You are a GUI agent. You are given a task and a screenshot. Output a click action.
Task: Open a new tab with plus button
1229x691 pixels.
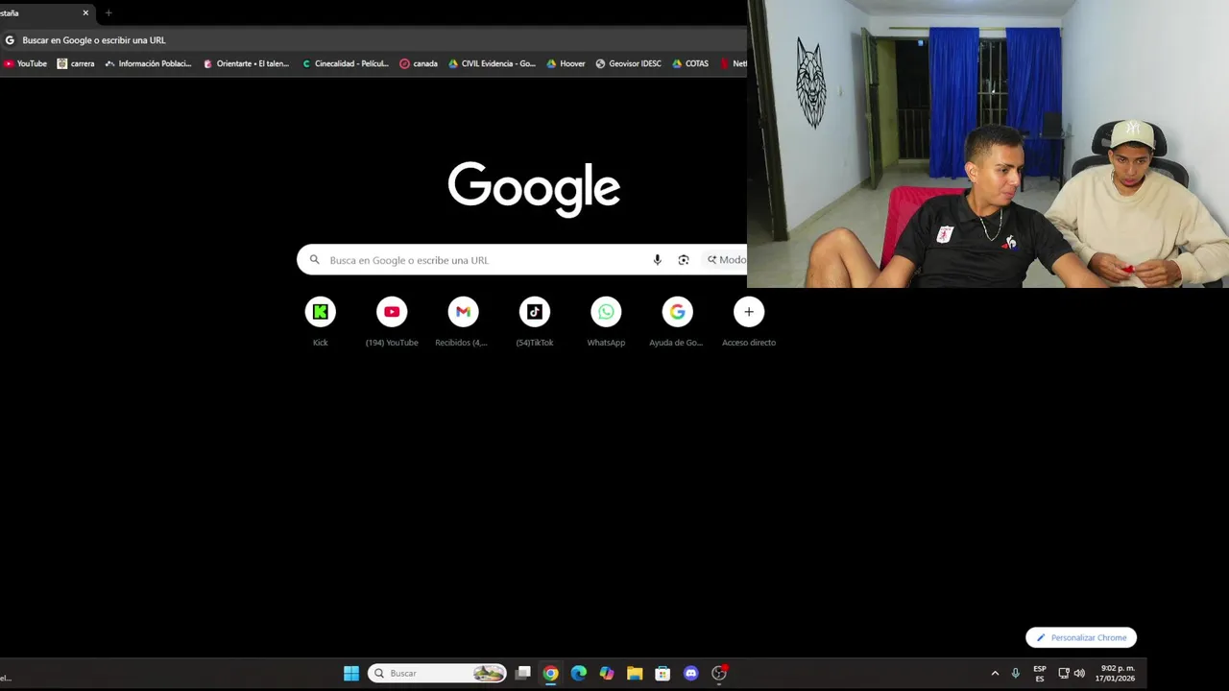(108, 12)
